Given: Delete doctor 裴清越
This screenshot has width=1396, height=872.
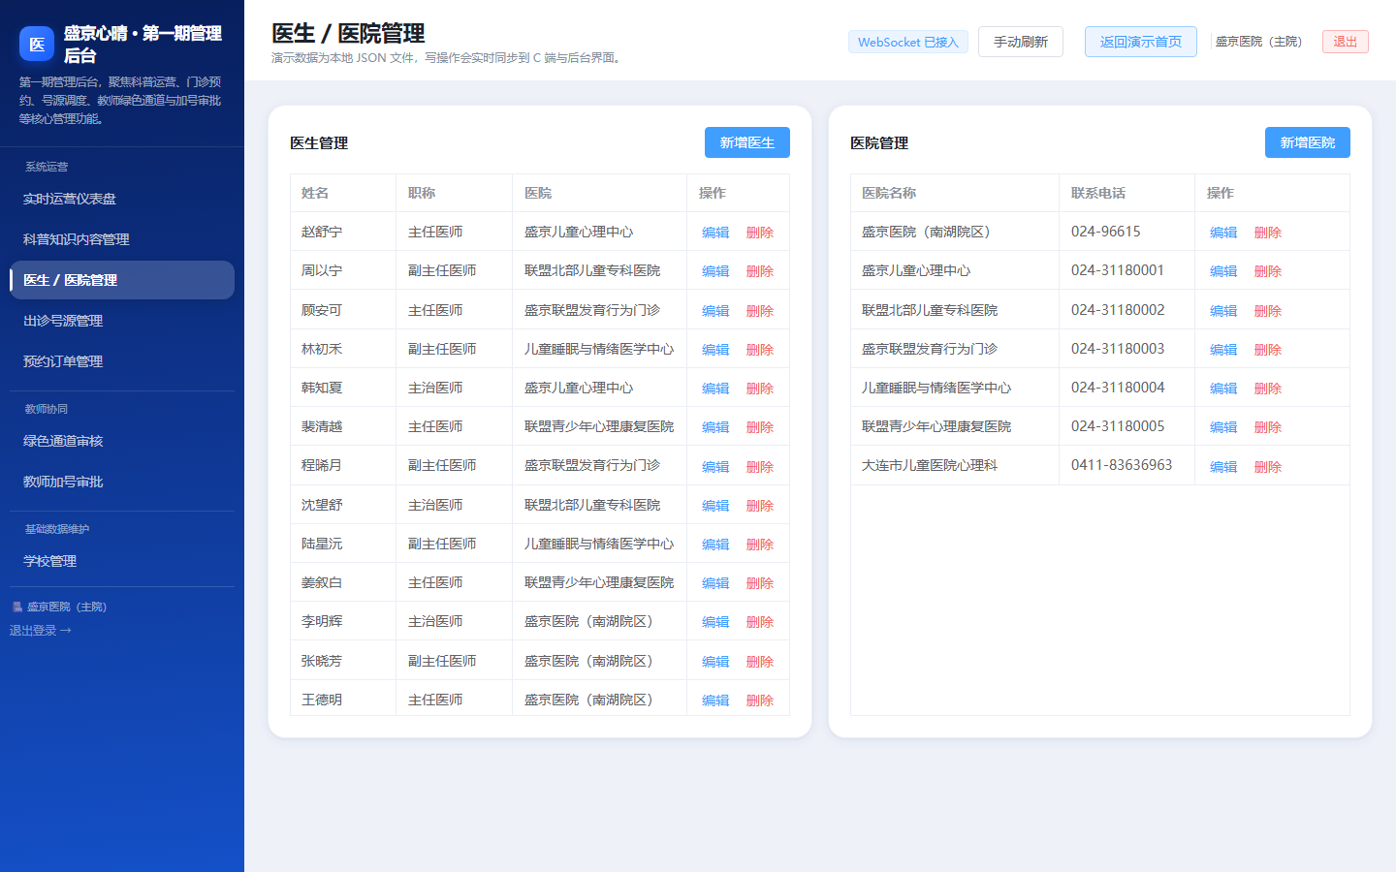Looking at the screenshot, I should click(760, 427).
